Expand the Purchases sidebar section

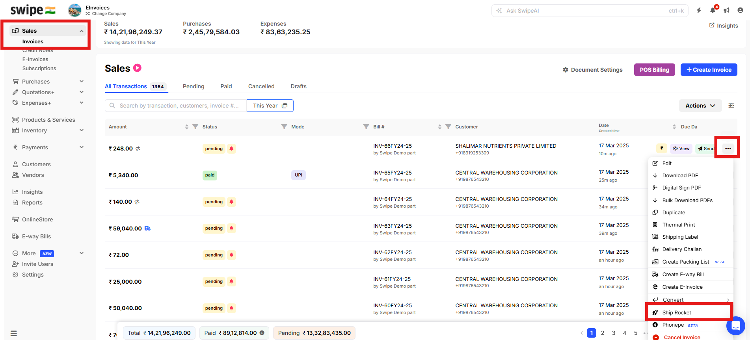pyautogui.click(x=82, y=82)
